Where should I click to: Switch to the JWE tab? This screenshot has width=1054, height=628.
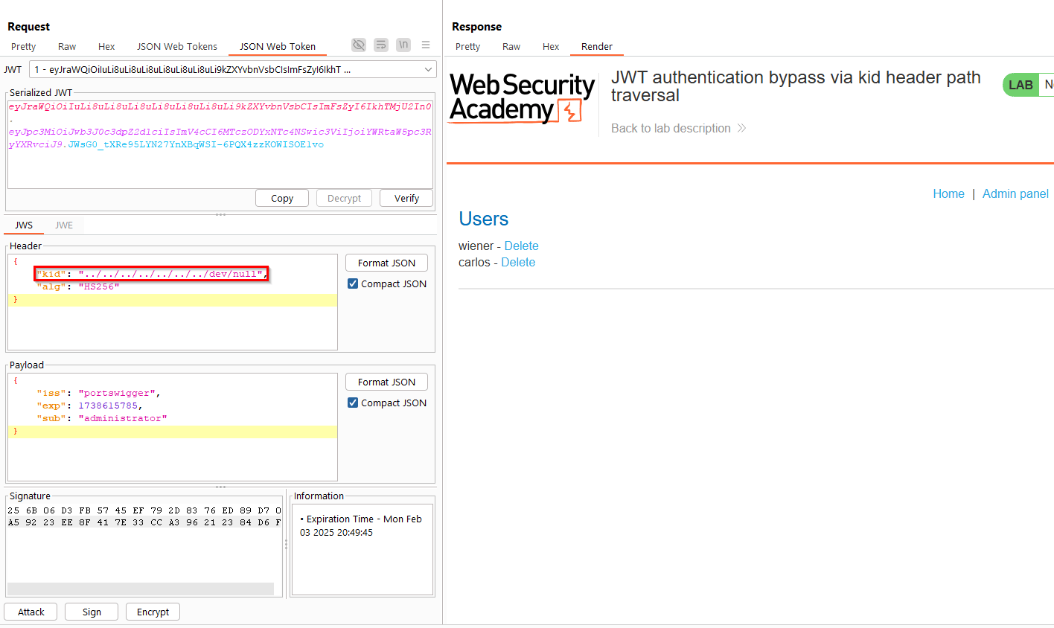point(64,225)
